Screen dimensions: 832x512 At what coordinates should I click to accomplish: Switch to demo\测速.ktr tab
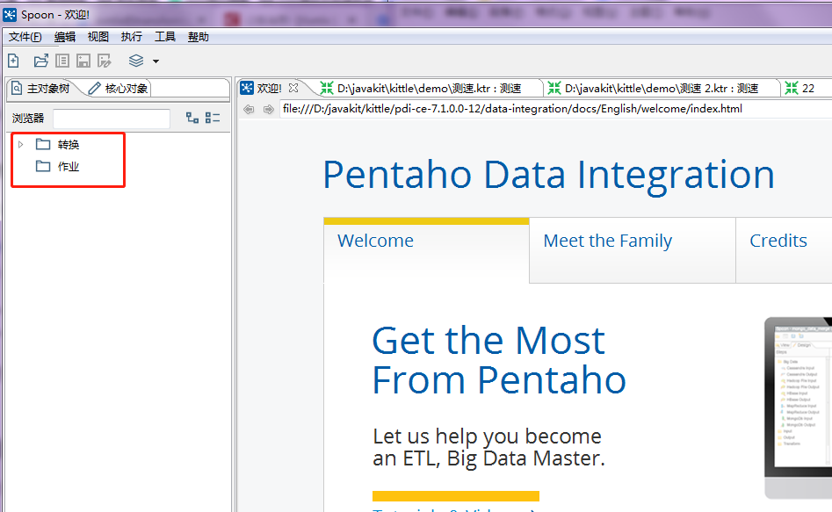tap(430, 88)
